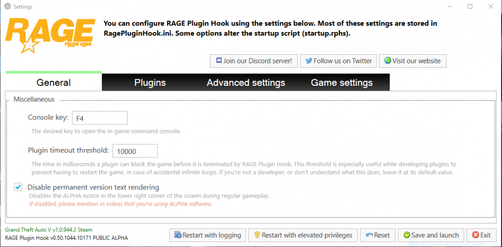Click the Restart with logging icon
Viewport: 502px width, 247px height.
(x=178, y=235)
